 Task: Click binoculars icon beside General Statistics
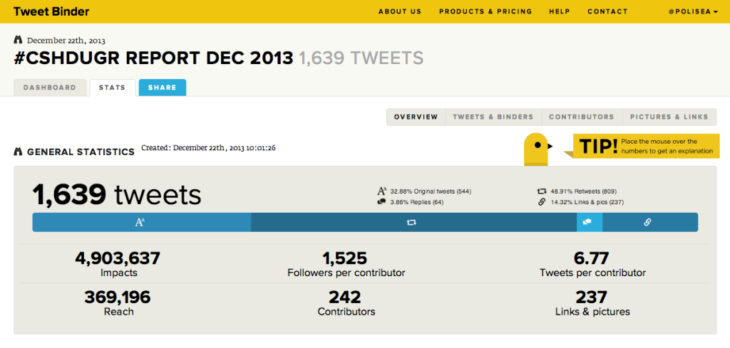19,152
